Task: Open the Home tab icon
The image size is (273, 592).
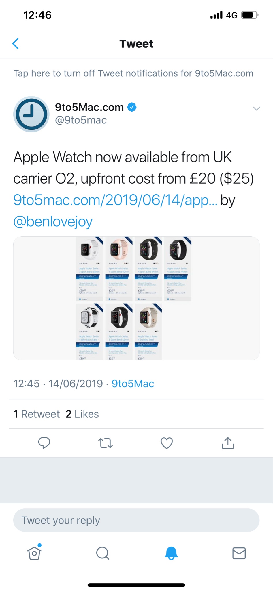Action: [x=34, y=553]
